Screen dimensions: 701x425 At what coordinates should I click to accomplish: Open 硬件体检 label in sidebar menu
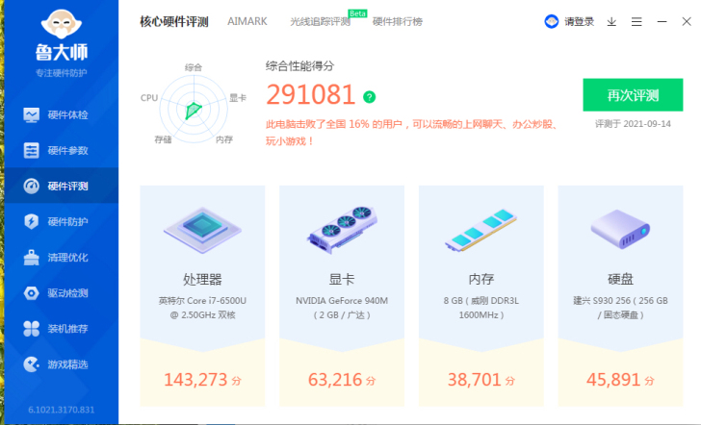point(68,115)
